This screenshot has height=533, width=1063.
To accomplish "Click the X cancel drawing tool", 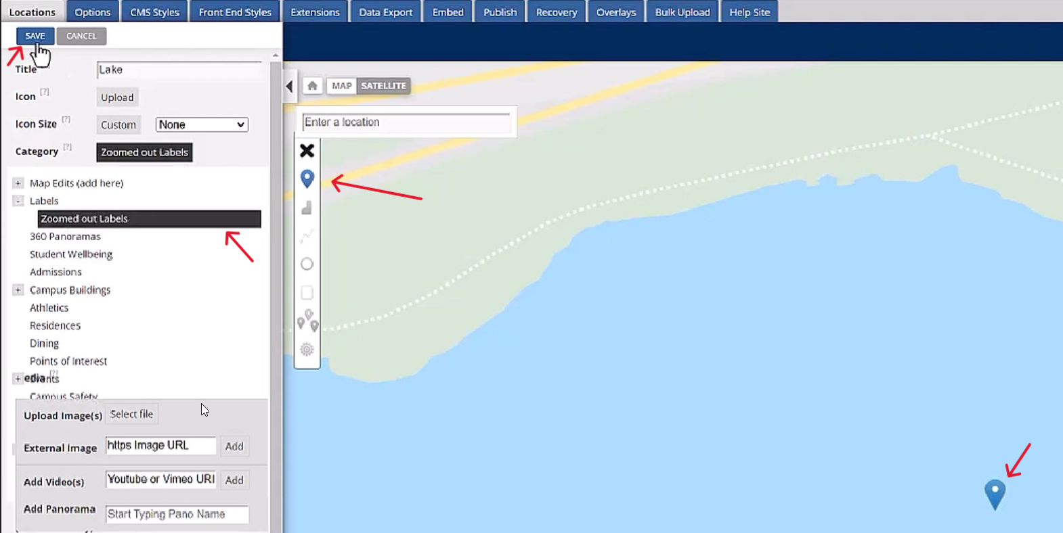I will (307, 150).
